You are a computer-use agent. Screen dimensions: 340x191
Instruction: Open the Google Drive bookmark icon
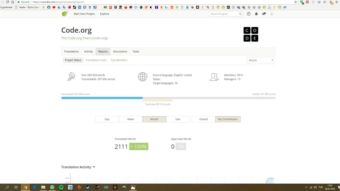(x=59, y=7)
